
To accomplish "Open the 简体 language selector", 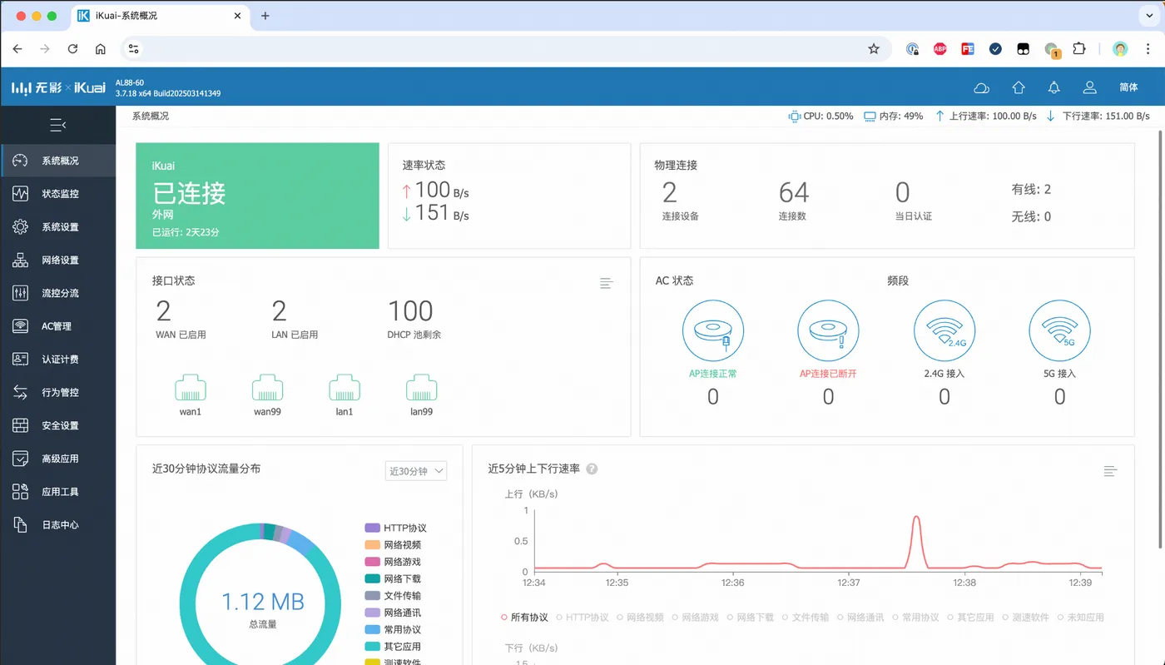I will 1128,87.
